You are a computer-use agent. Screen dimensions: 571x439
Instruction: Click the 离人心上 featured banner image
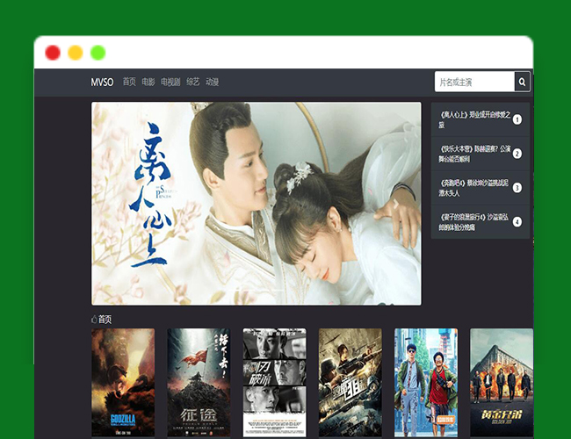[x=256, y=204]
